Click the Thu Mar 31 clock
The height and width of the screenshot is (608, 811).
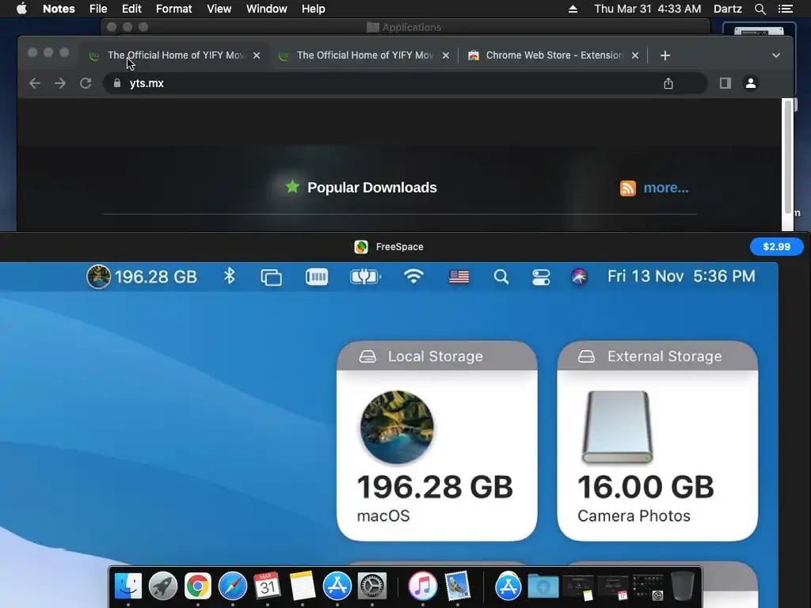click(648, 9)
